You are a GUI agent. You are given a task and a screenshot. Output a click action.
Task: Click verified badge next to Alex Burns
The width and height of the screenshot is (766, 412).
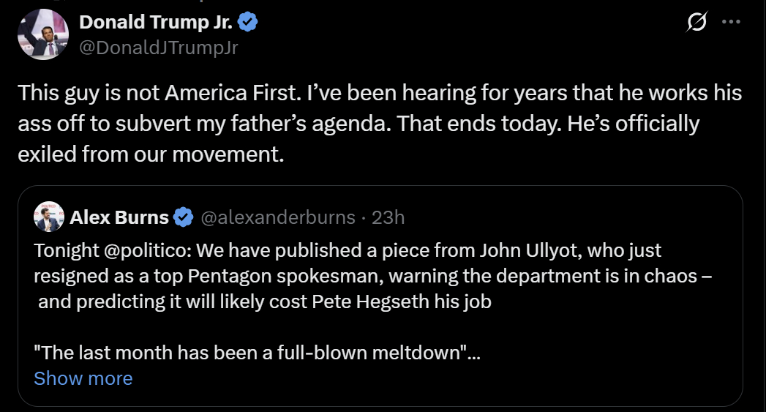[x=184, y=217]
